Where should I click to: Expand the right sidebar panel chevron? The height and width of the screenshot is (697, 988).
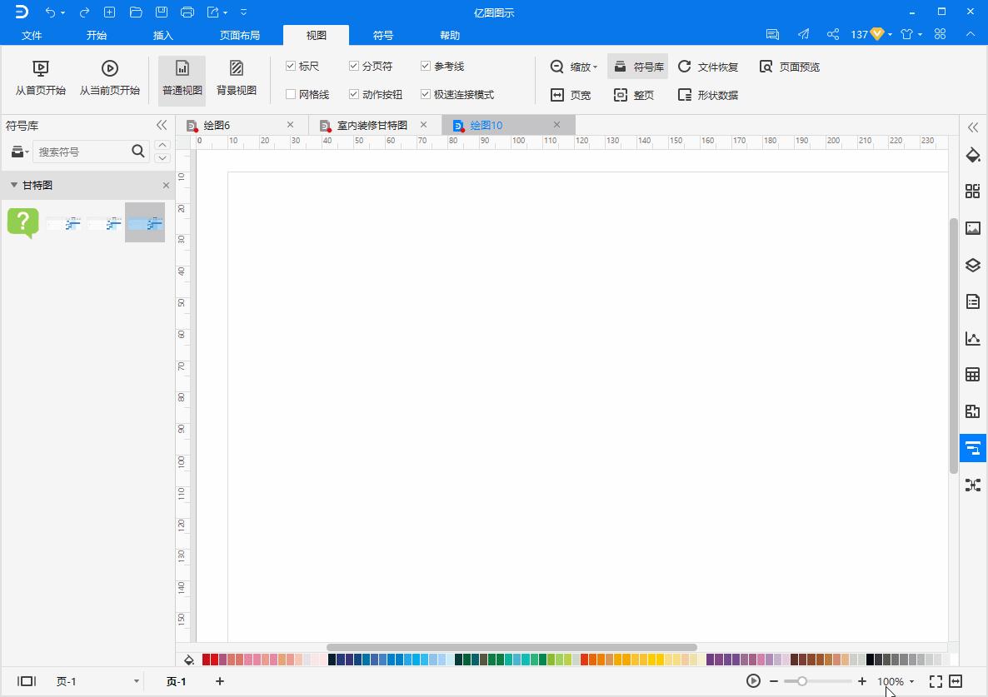[x=973, y=127]
